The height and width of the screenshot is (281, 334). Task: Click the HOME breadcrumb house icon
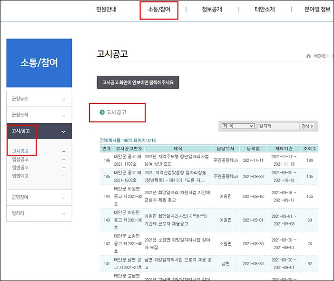(x=308, y=56)
